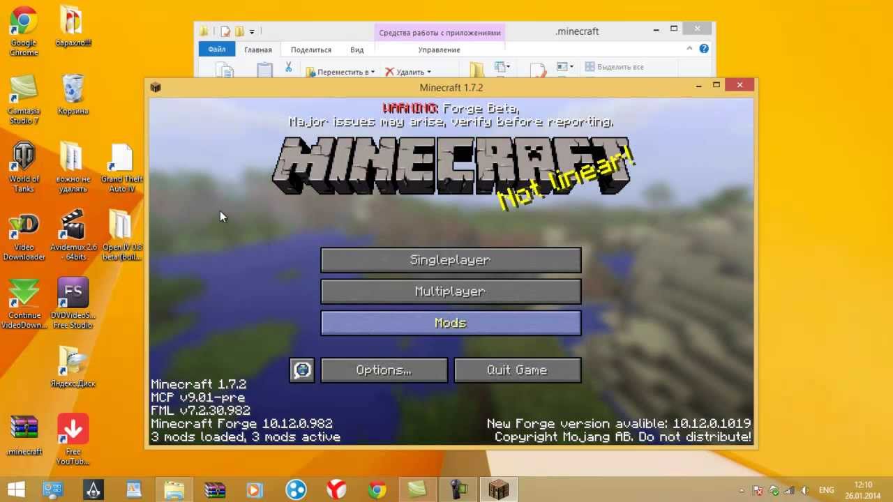Open Explorer help question mark icon
Image resolution: width=893 pixels, height=502 pixels.
(x=704, y=49)
